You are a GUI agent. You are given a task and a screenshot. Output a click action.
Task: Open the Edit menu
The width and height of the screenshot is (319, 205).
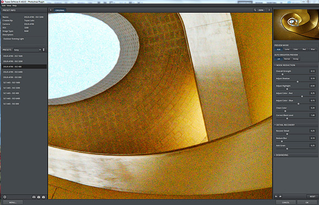pos(4,5)
